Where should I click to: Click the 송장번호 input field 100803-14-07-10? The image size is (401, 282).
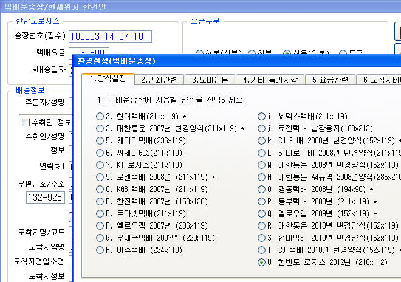click(x=110, y=36)
